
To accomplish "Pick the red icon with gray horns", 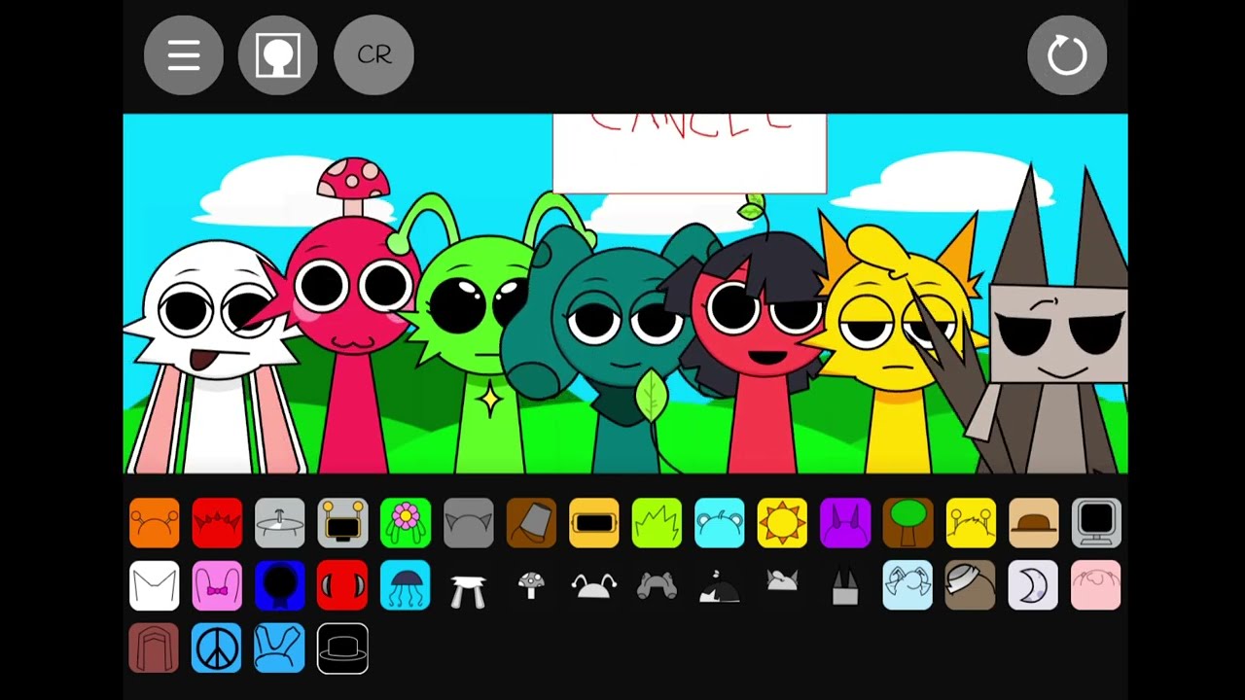I will [342, 585].
